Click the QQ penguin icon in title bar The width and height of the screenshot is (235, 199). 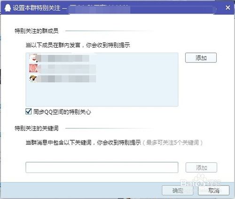(x=8, y=8)
